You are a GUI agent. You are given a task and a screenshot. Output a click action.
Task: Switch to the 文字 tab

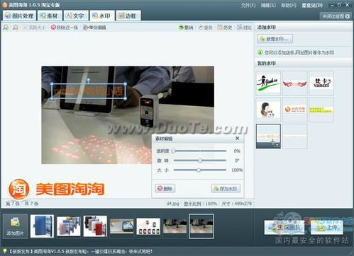click(x=75, y=16)
